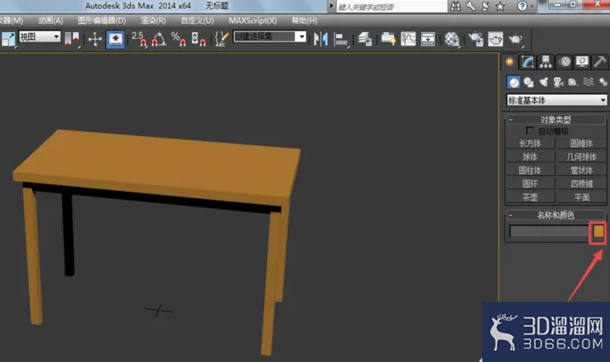
Task: Click the 圆环 button
Action: [x=530, y=184]
